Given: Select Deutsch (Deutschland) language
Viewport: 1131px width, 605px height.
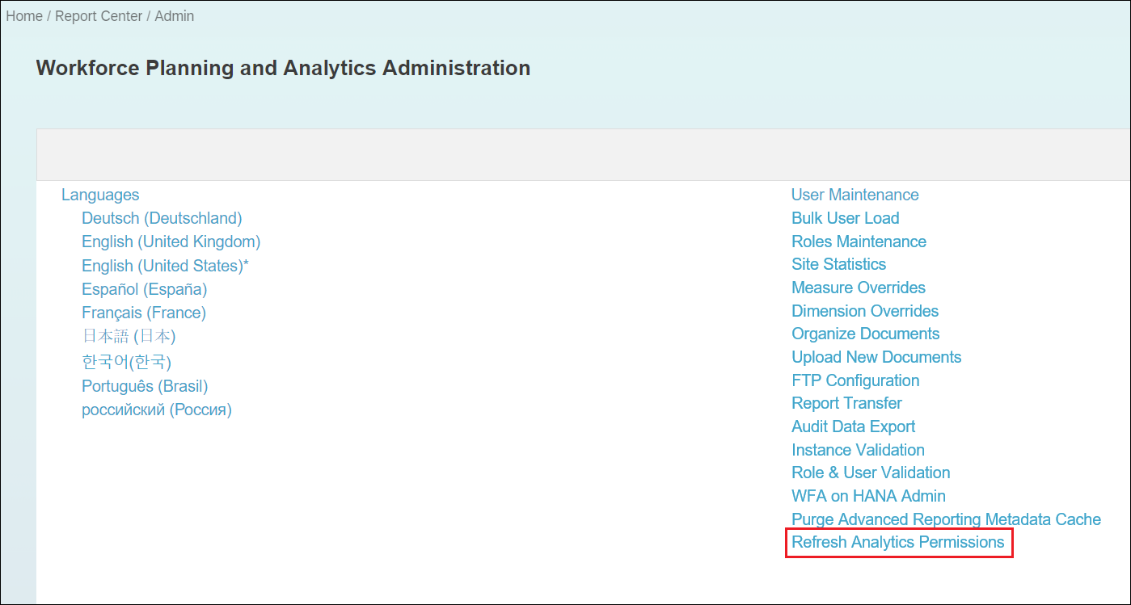Looking at the screenshot, I should (162, 218).
